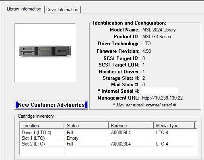Click the Number of Drives value 1

click(x=144, y=72)
